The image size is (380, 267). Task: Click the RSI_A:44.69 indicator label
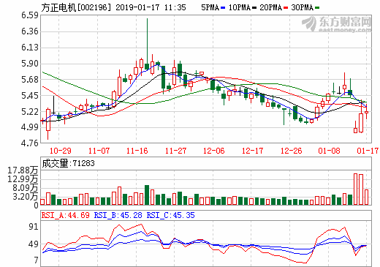[x=66, y=215]
